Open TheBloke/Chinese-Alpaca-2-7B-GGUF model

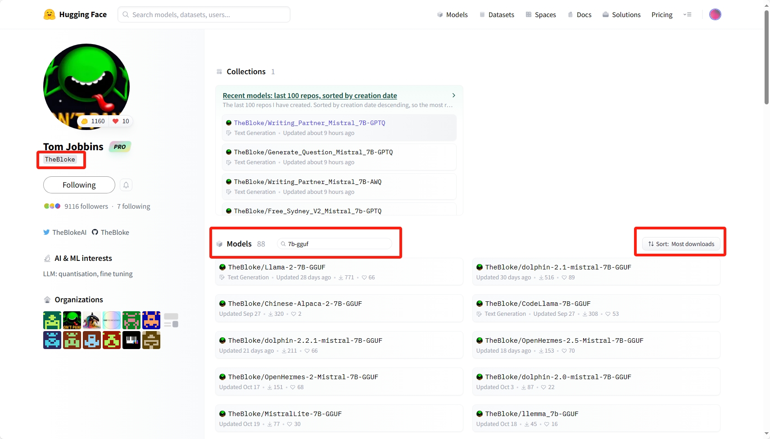pyautogui.click(x=339, y=308)
